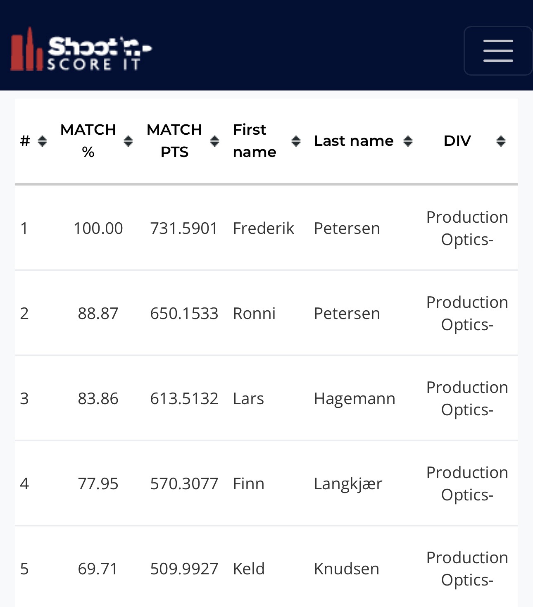Viewport: 533px width, 607px height.
Task: Sort by MATCH PTS column arrows
Action: click(214, 141)
